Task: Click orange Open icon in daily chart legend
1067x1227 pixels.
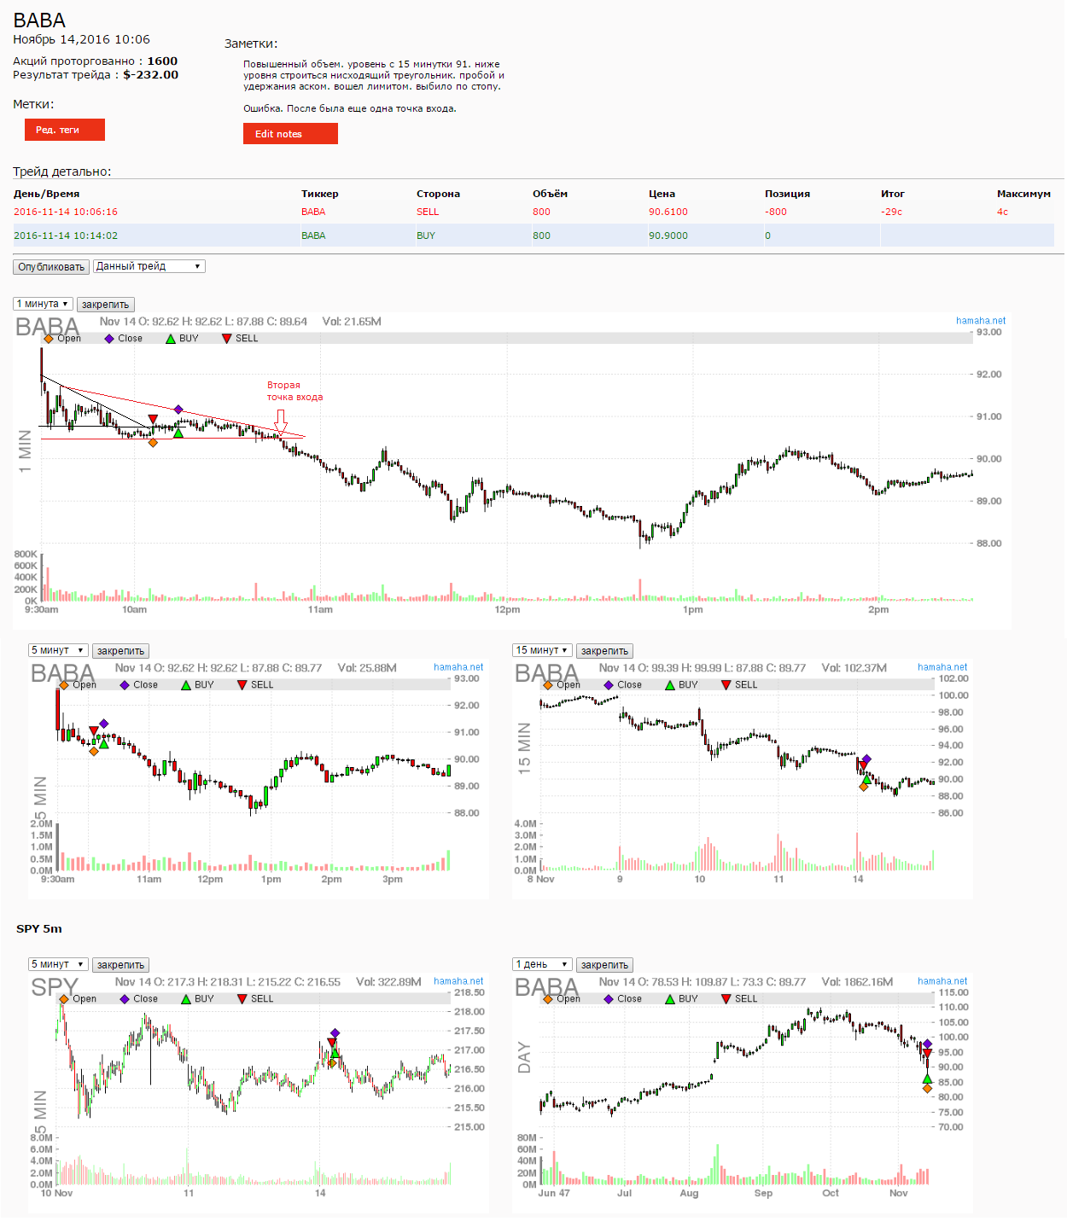Action: pos(548,999)
